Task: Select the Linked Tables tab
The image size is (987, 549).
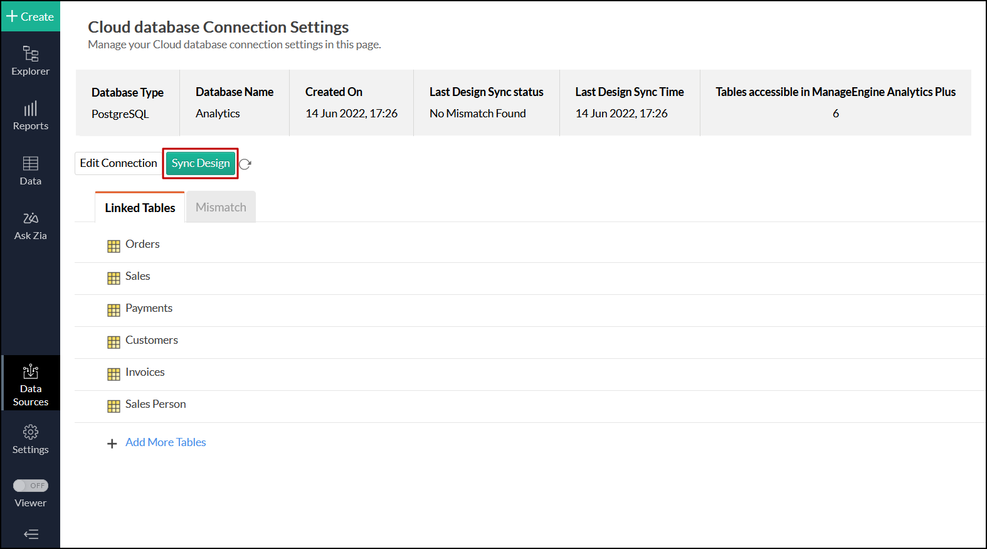Action: tap(140, 208)
